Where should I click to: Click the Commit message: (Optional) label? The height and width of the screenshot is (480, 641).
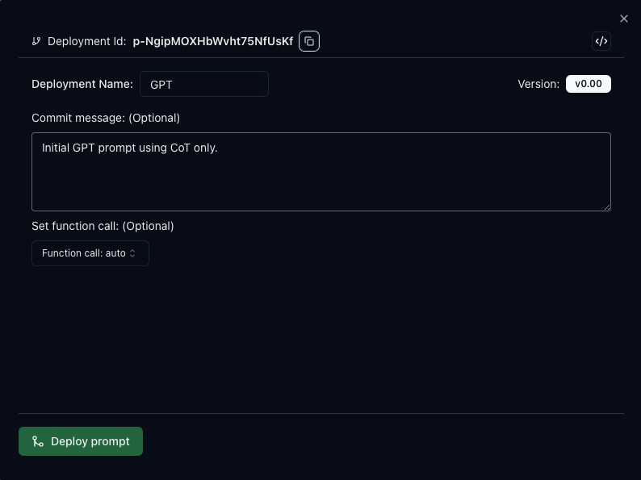[106, 118]
